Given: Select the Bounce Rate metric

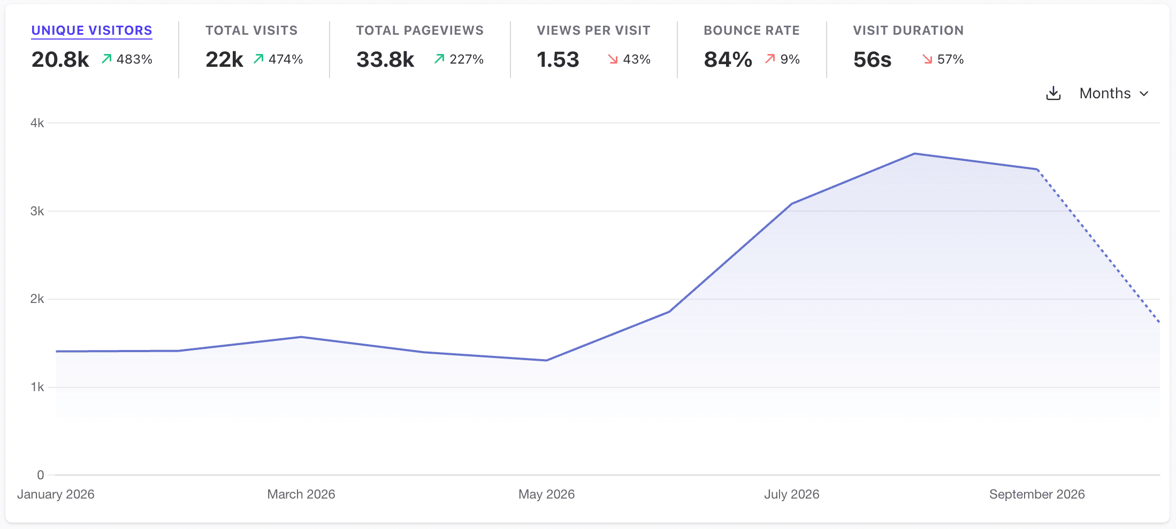Looking at the screenshot, I should [x=752, y=30].
